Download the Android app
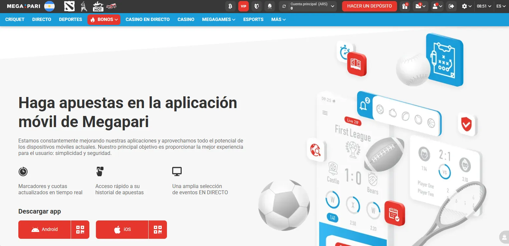509x246 pixels. tap(45, 230)
